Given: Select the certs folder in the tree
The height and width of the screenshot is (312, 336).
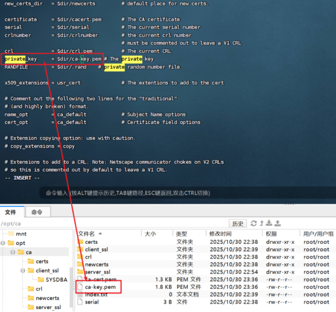Looking at the screenshot, I should [38, 261].
